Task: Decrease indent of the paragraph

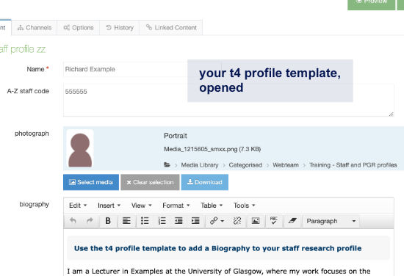Action: (178, 221)
